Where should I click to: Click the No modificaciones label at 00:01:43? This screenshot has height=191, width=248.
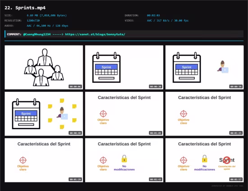point(124,168)
